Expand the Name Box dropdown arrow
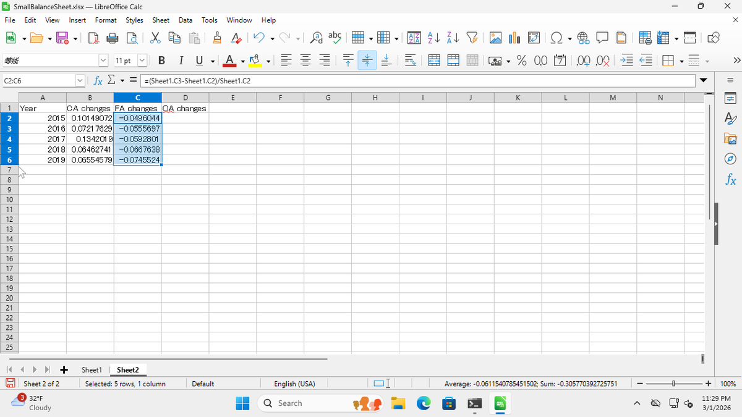Image resolution: width=742 pixels, height=417 pixels. pos(79,81)
